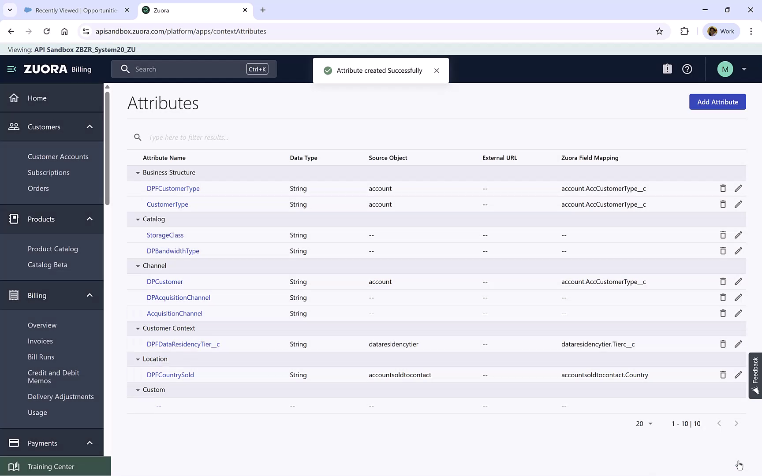
Task: Open the page size dropdown showing 20
Action: point(644,424)
